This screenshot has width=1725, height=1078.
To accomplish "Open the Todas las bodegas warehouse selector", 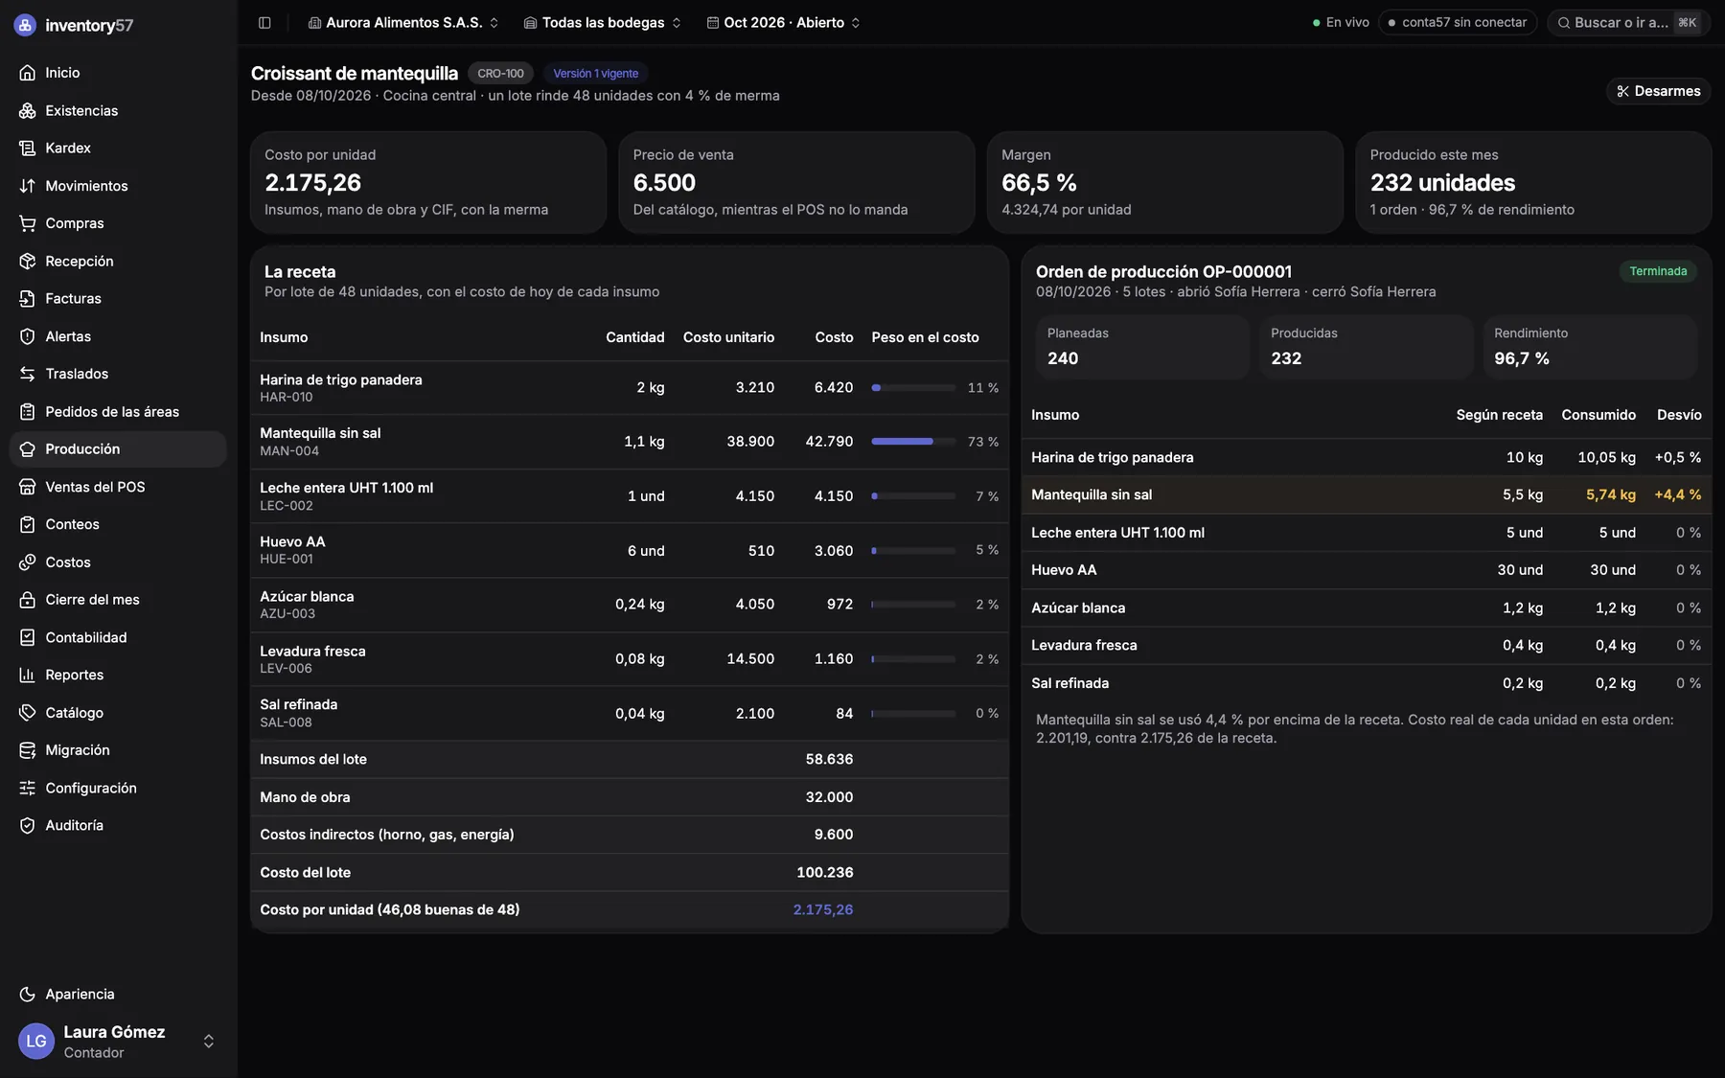I will (x=603, y=23).
